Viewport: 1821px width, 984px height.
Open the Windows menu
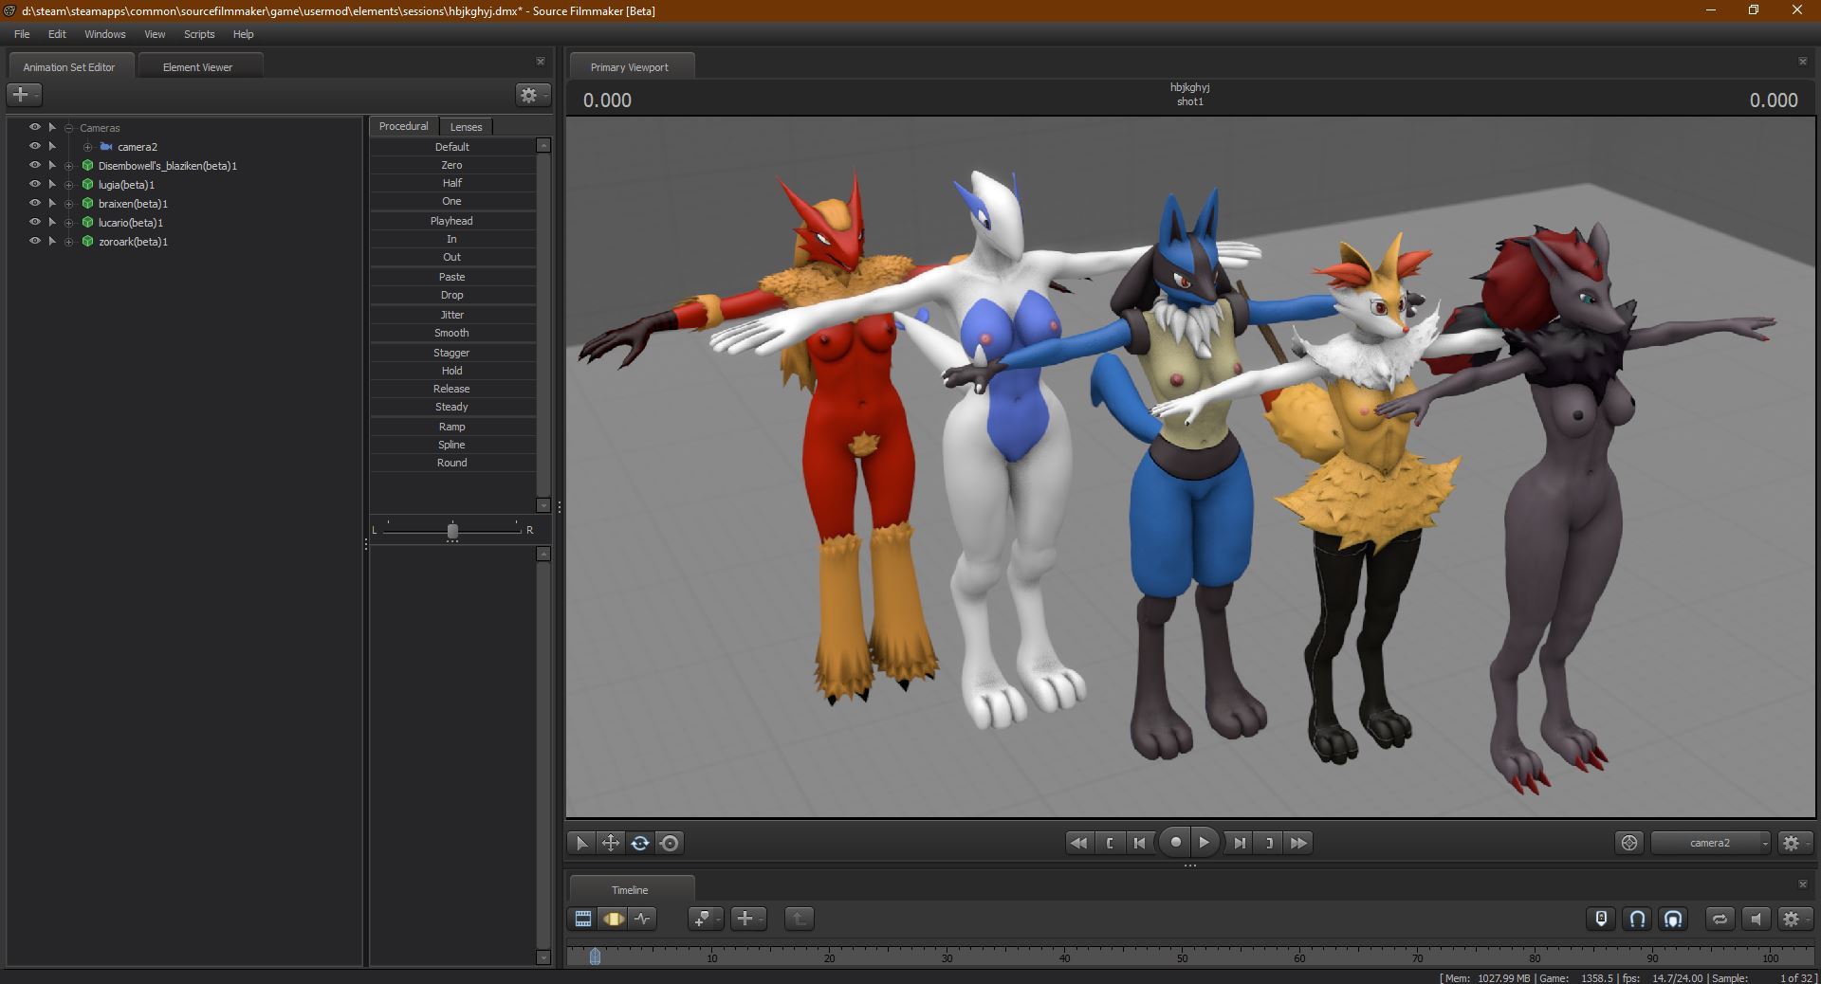click(x=105, y=34)
